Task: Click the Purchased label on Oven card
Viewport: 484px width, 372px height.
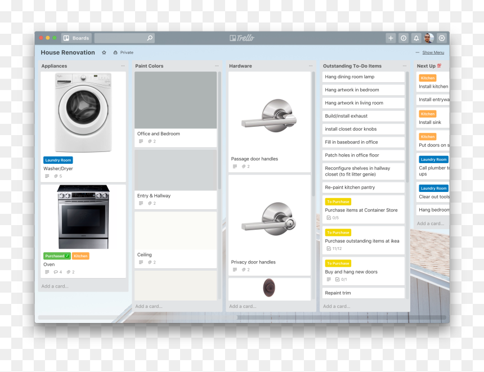Action: tap(57, 256)
